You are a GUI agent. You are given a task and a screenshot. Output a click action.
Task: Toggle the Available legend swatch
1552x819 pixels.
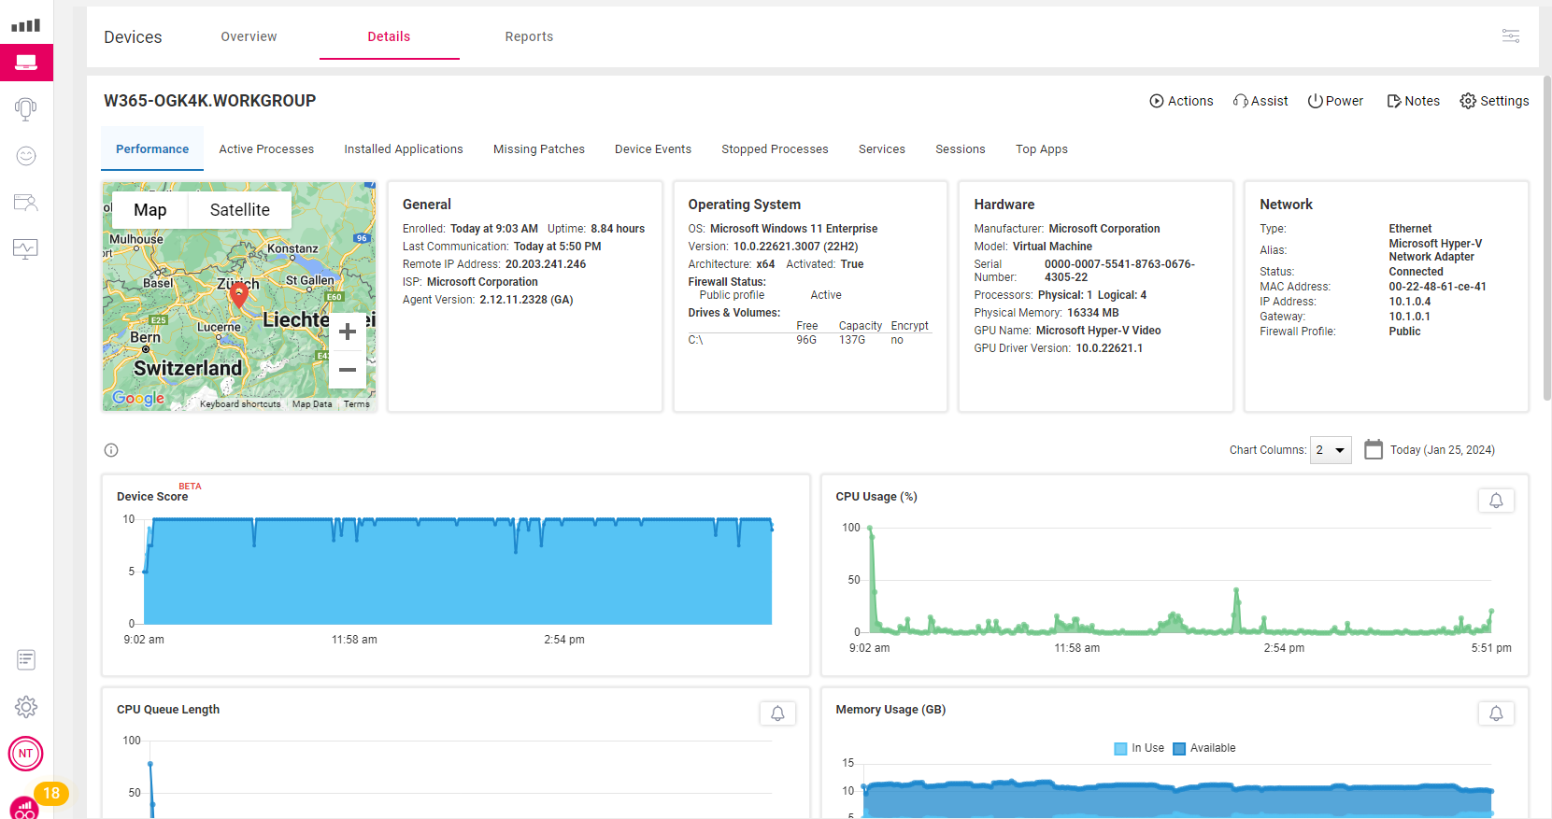click(1179, 748)
